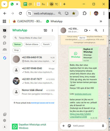This screenshot has height=131, width=110.
Task: Open contact avatar in conversation header
Action: (x=63, y=30)
